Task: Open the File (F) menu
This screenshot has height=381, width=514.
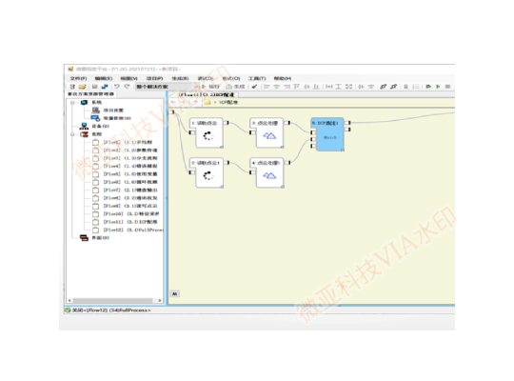Action: click(x=78, y=78)
